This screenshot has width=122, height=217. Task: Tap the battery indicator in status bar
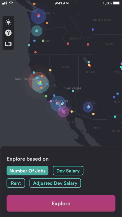(116, 3)
